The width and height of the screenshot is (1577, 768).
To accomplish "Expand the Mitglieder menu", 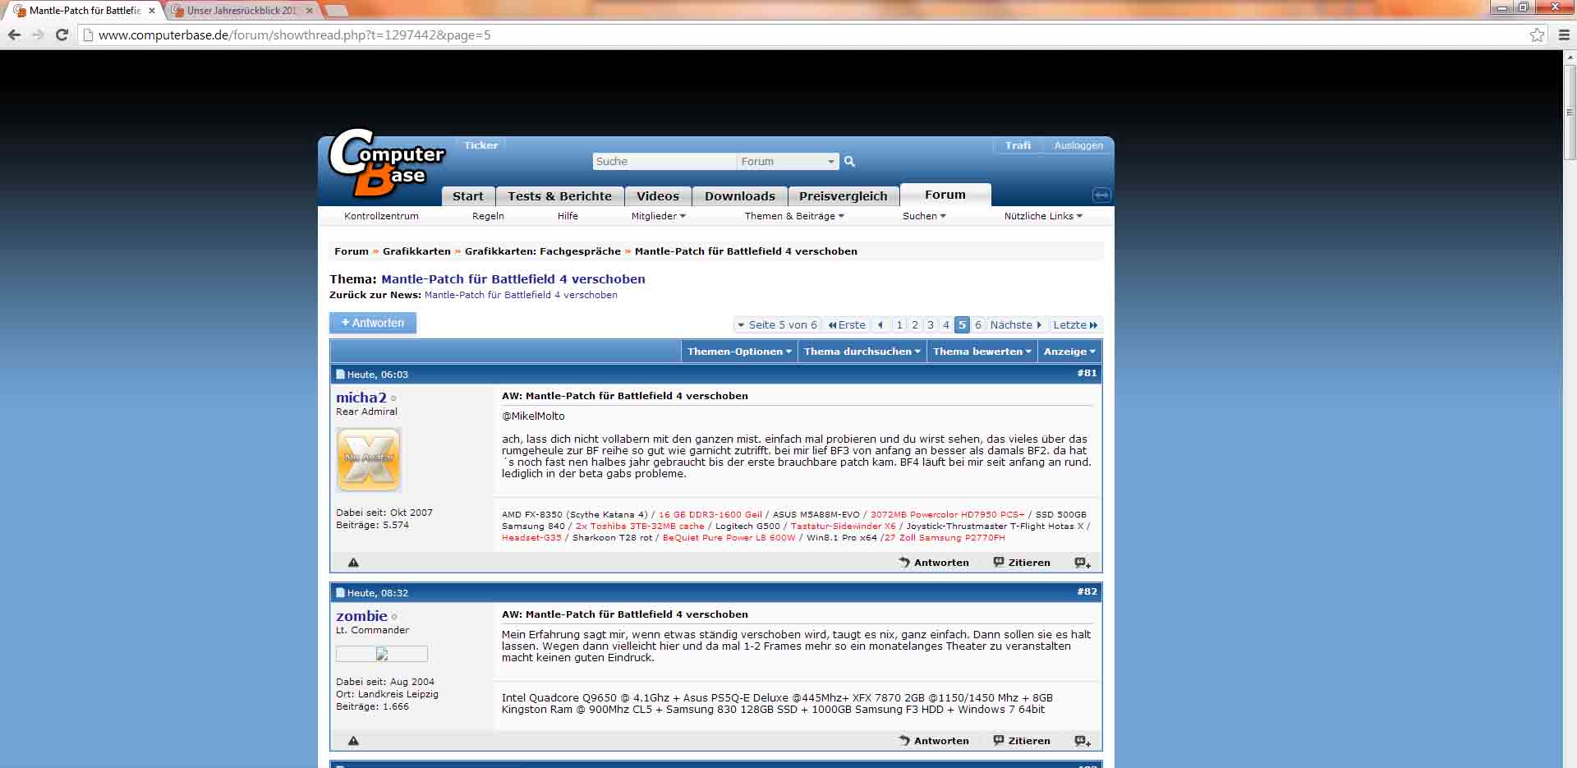I will point(658,216).
